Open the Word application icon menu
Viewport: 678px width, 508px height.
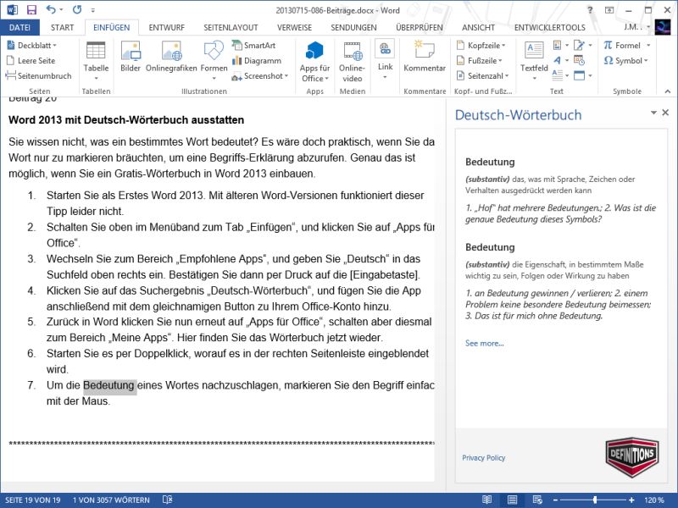tap(12, 10)
